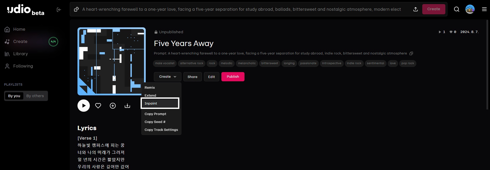Open the user profile avatar menu
Screen dimensions: 490x170
click(470, 9)
